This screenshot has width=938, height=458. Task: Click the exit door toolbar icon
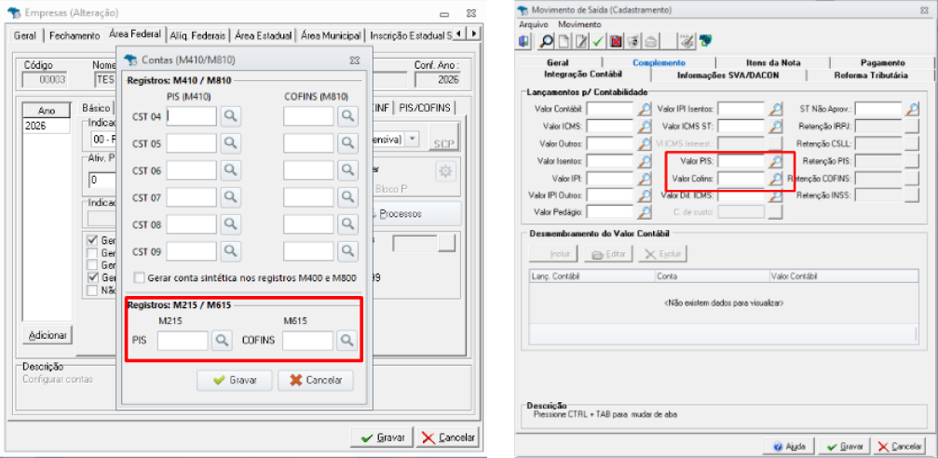pos(524,41)
